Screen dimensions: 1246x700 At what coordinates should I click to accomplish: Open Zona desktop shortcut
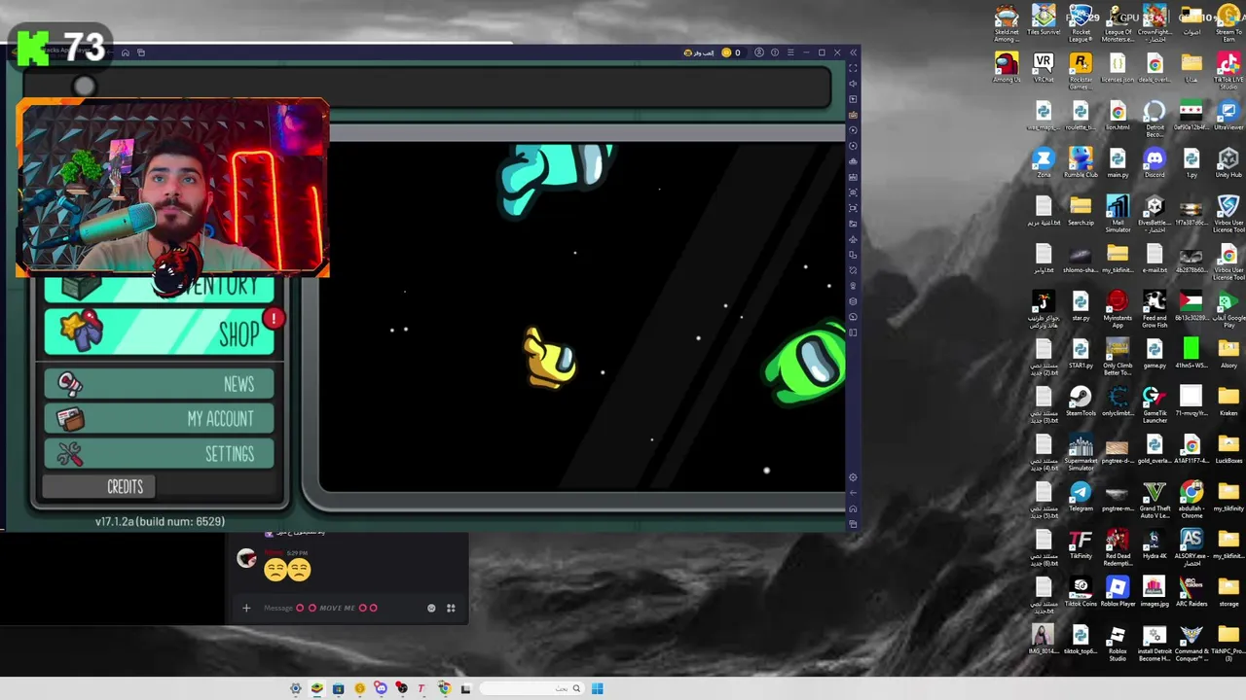pyautogui.click(x=1044, y=162)
